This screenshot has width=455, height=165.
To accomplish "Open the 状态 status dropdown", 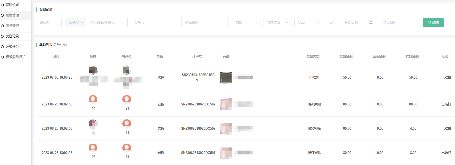I will (308, 22).
